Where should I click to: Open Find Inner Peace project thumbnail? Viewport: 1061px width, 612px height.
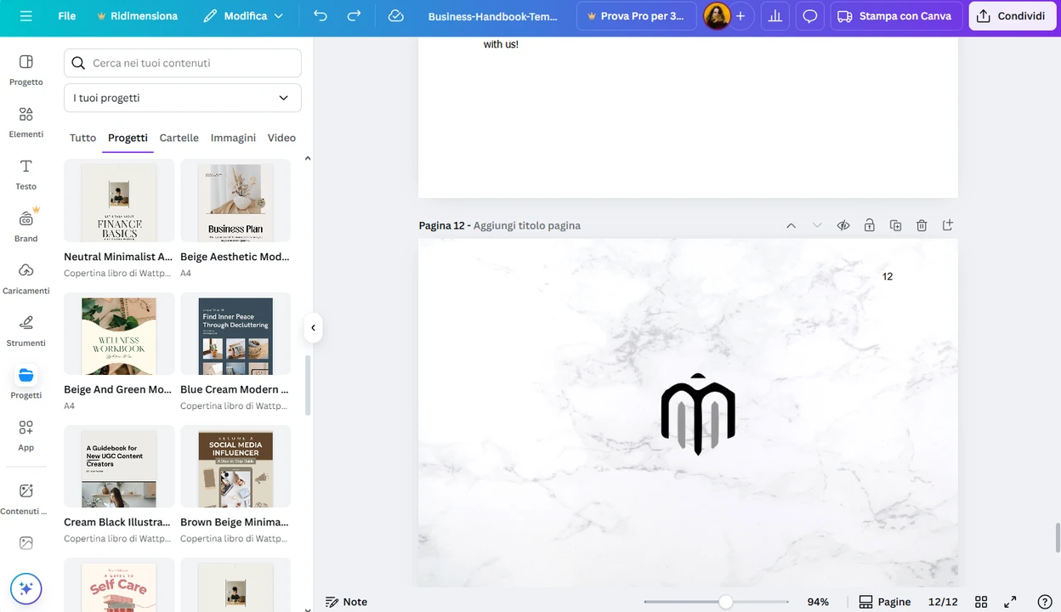tap(235, 334)
